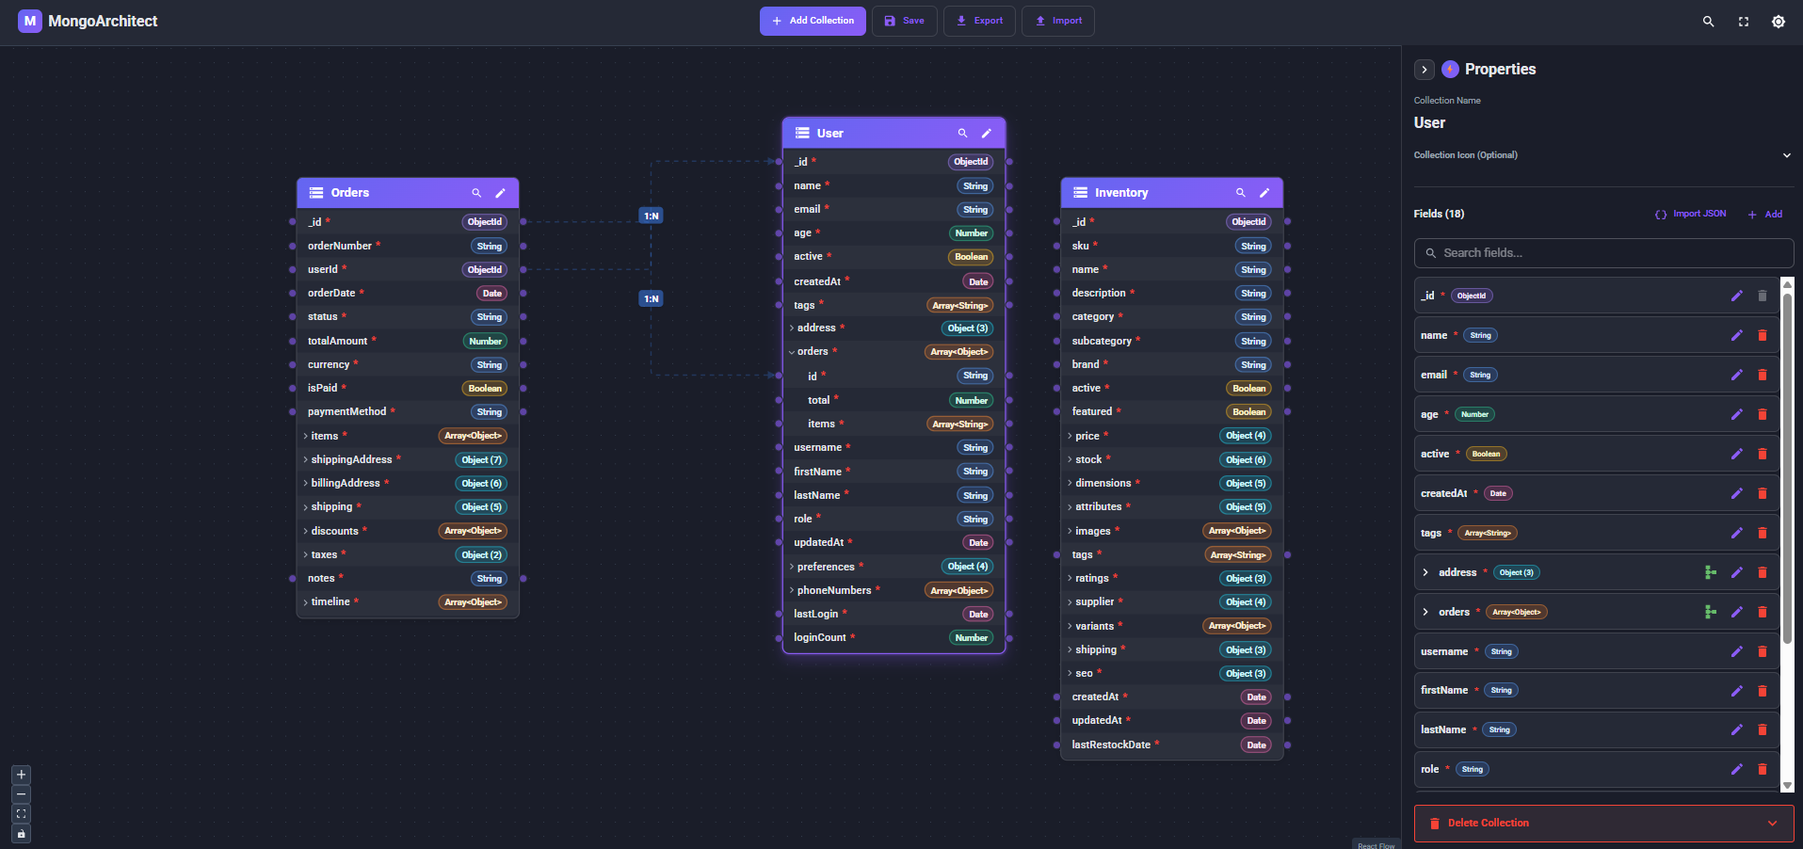Click the green nested-field icon on address row
The width and height of the screenshot is (1803, 849).
[1710, 572]
